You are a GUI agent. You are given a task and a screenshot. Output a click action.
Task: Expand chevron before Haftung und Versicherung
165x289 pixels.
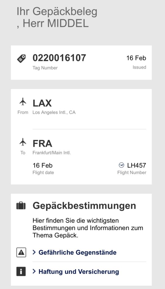[34, 271]
